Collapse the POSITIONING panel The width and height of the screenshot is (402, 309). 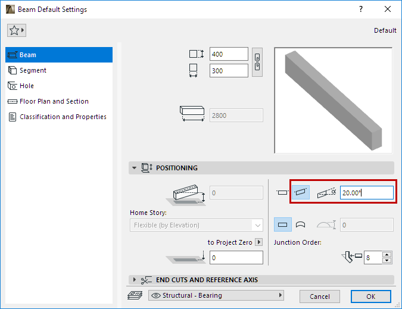click(x=134, y=168)
